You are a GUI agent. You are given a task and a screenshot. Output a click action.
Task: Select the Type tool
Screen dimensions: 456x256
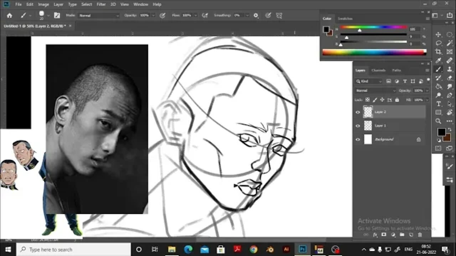439,104
